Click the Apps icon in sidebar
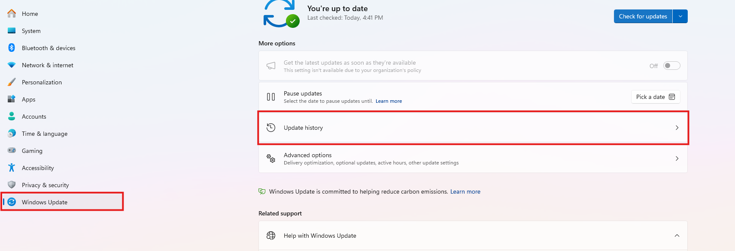Viewport: 735px width, 251px height. click(x=12, y=99)
